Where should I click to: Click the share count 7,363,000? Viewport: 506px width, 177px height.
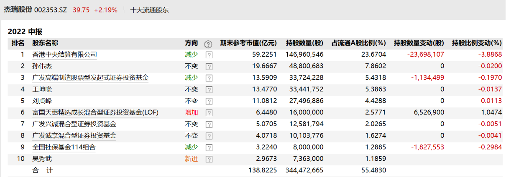309,159
